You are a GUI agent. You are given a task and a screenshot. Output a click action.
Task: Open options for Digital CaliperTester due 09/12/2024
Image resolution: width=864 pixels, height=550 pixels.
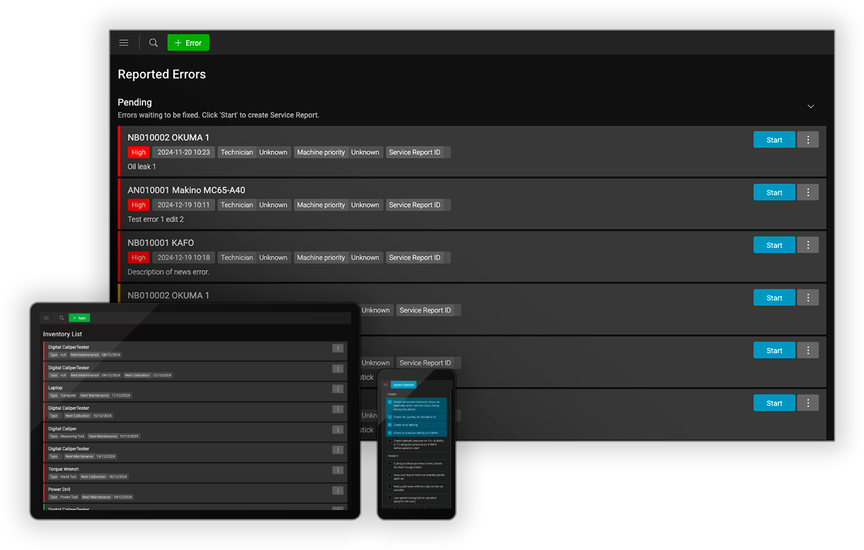[x=338, y=368]
